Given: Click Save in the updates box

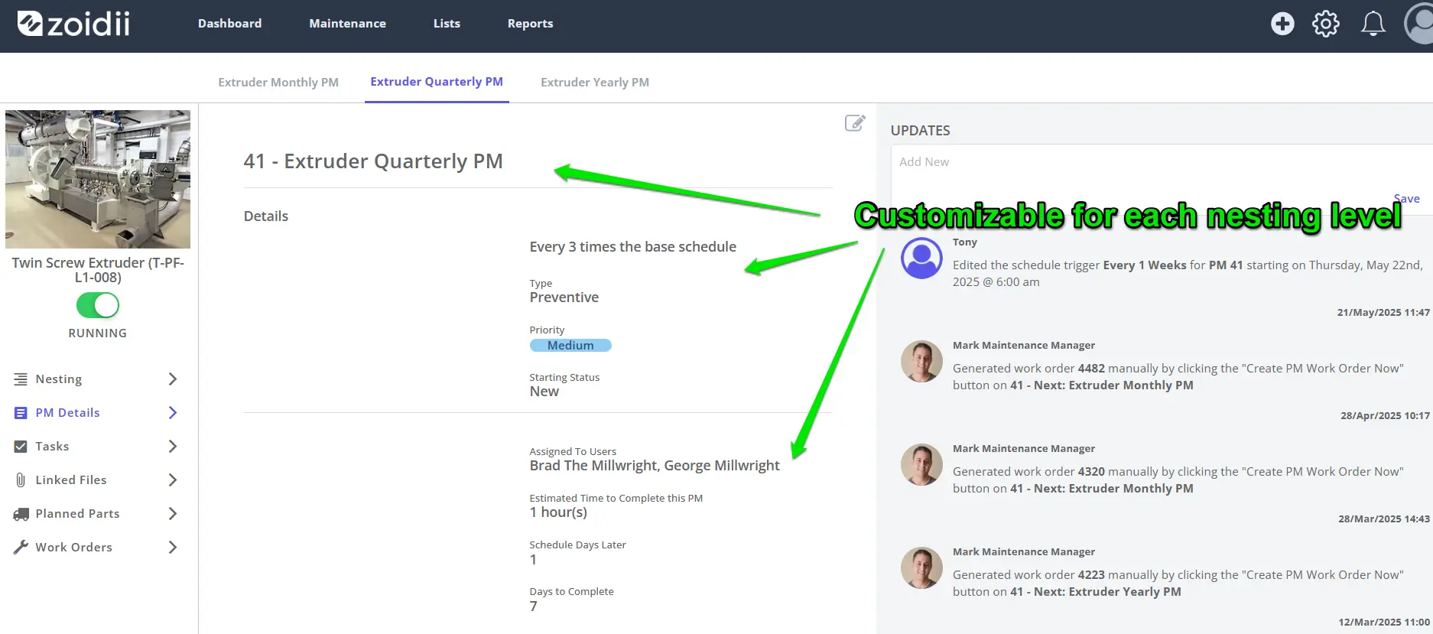Looking at the screenshot, I should (1406, 199).
